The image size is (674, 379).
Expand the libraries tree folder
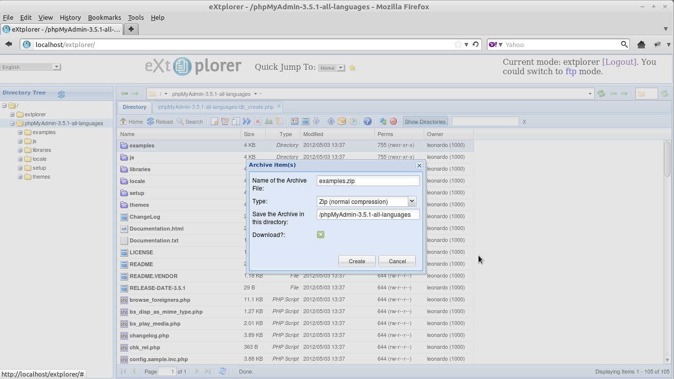coord(20,150)
